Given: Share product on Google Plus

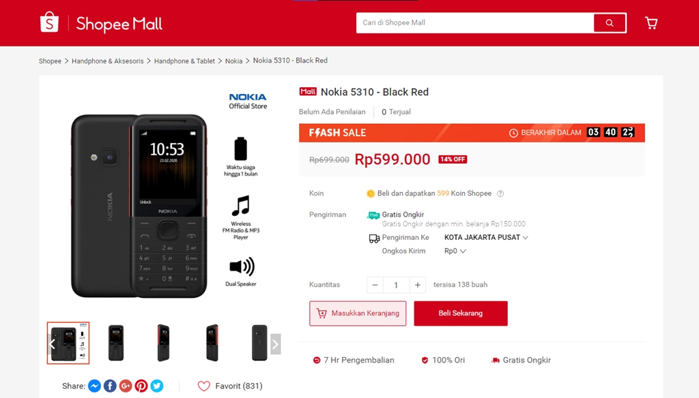Looking at the screenshot, I should pos(126,386).
